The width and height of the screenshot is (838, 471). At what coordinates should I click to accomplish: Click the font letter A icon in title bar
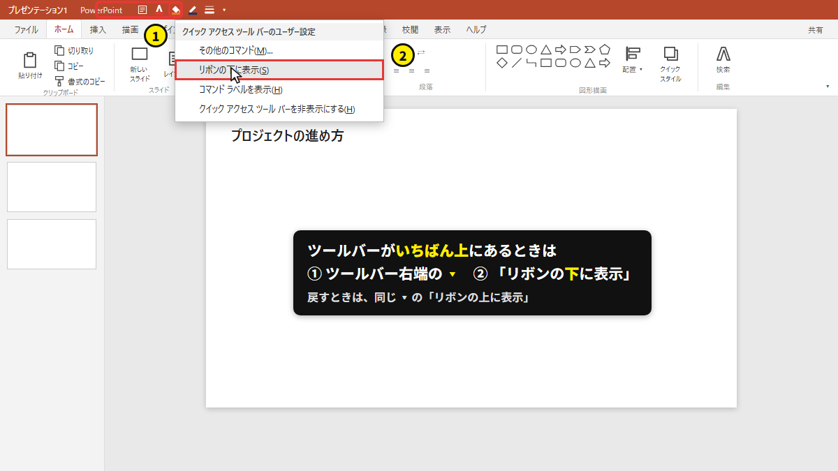[159, 10]
